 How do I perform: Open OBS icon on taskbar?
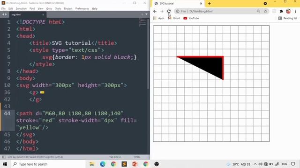(x=157, y=164)
